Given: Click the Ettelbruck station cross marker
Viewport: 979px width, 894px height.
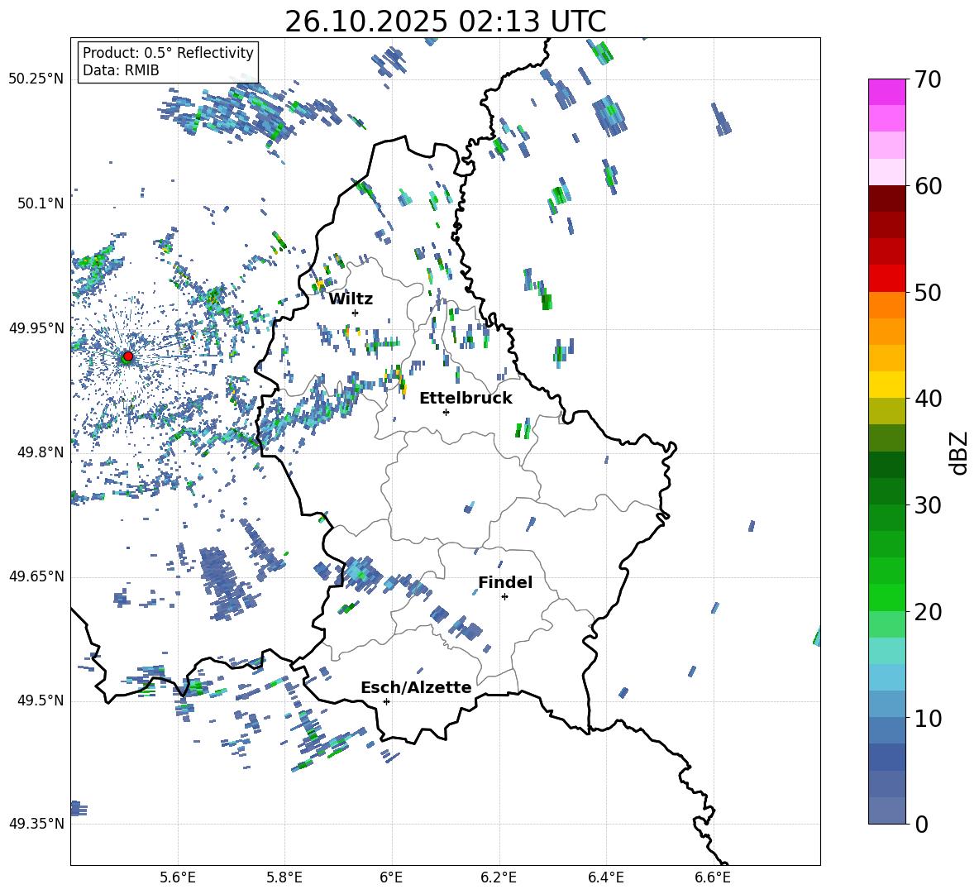Looking at the screenshot, I should (446, 412).
